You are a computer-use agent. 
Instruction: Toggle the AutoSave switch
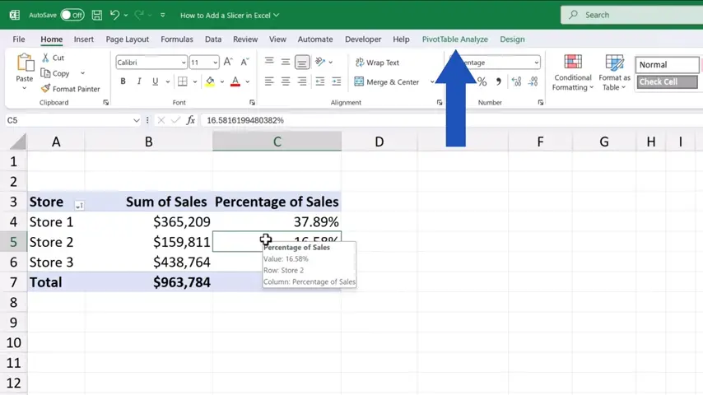tap(72, 15)
